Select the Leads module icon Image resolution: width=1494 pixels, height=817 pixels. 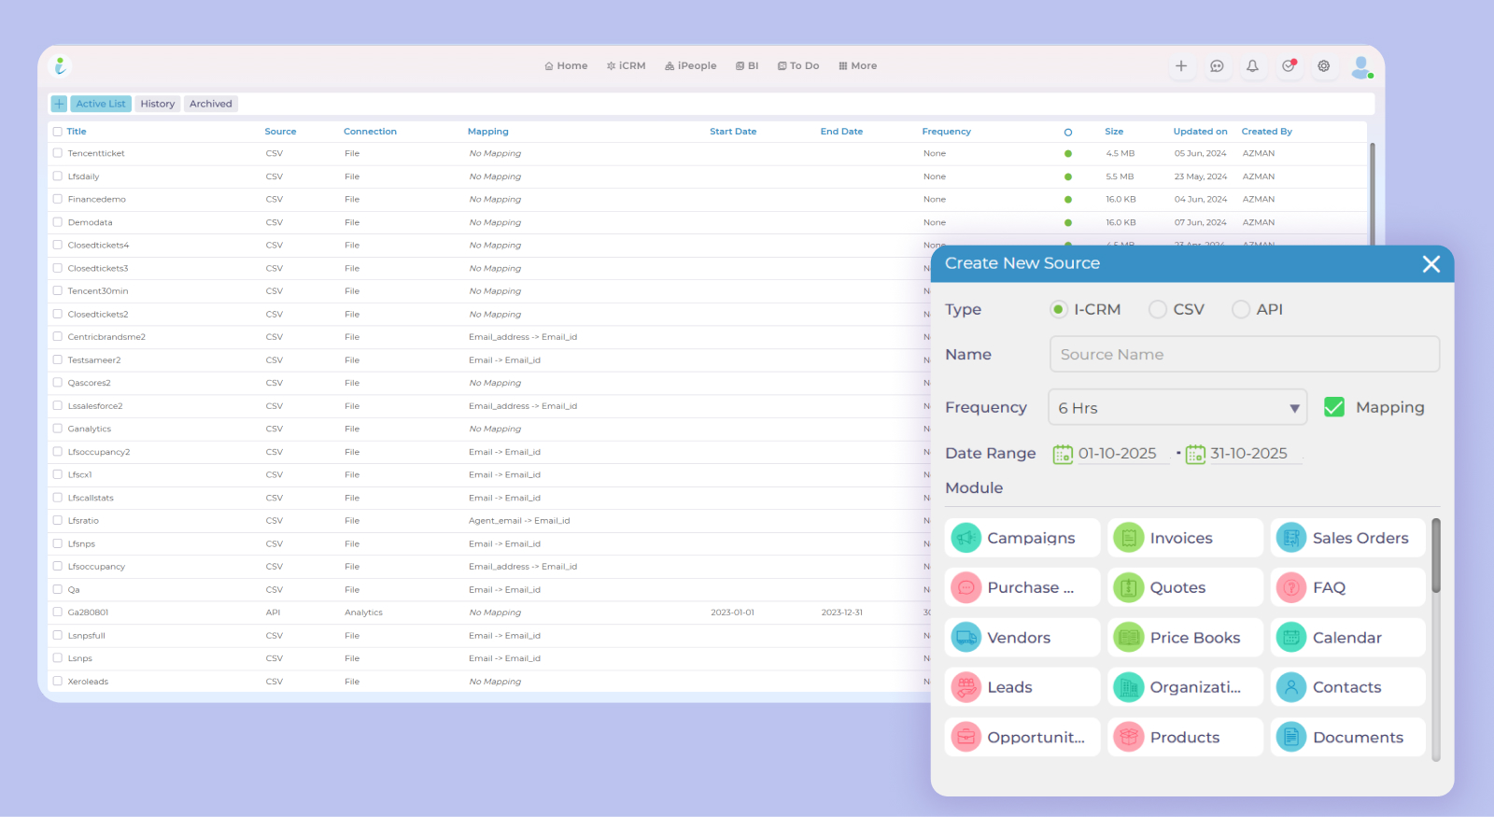[x=966, y=687]
